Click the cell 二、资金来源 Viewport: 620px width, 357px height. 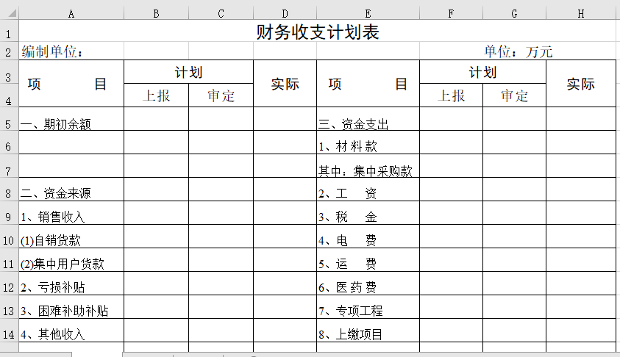pyautogui.click(x=71, y=190)
